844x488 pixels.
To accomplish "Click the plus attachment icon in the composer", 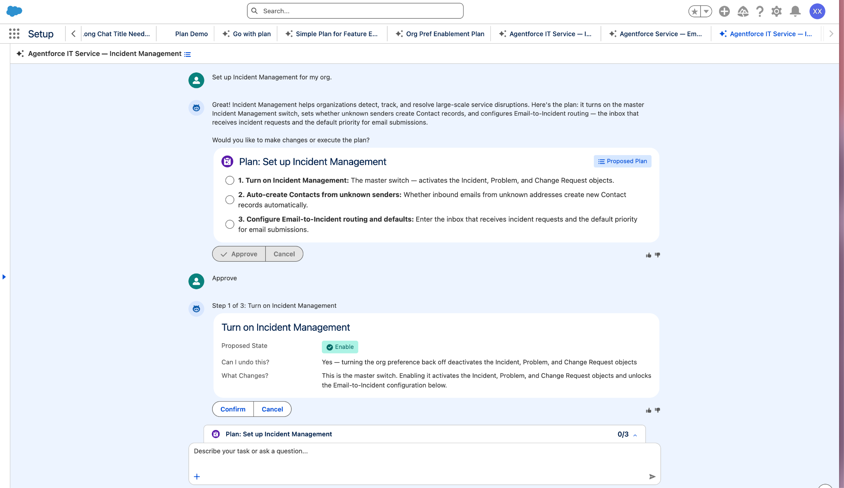I will coord(197,476).
